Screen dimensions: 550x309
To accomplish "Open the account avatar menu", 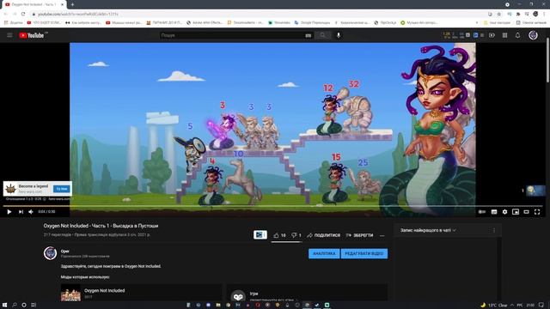I will [x=533, y=35].
